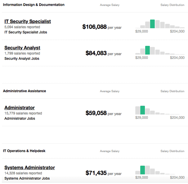Click green bar in Administrator salary histogram
188x184 pixels.
pos(143,110)
